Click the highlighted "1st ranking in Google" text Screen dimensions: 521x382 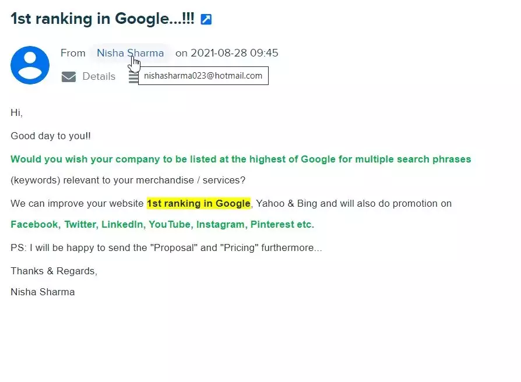(x=198, y=203)
